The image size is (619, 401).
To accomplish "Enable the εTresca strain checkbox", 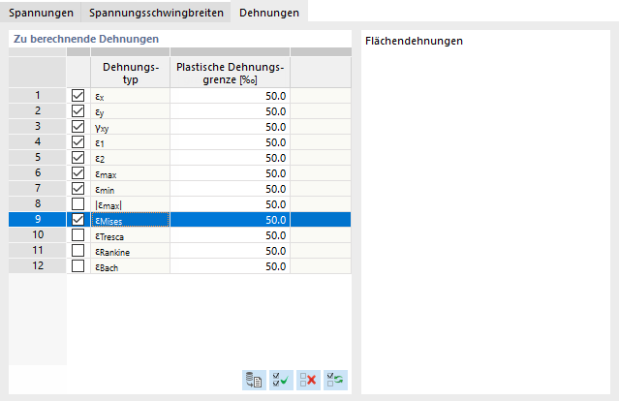I will 78,235.
